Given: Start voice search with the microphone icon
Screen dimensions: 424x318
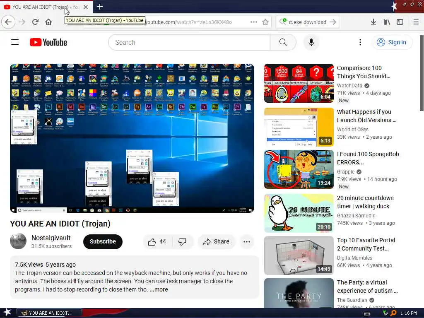Looking at the screenshot, I should tap(311, 42).
